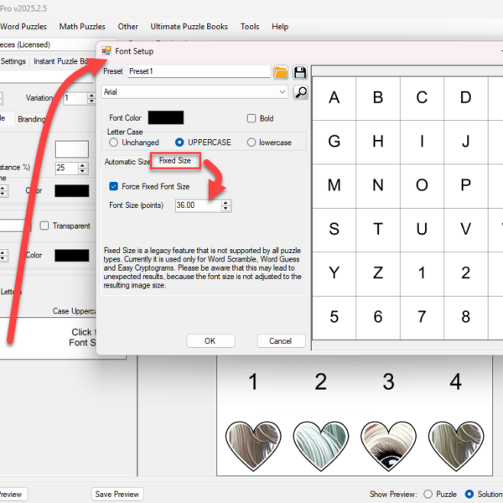Open the Math Puzzles menu

click(82, 27)
